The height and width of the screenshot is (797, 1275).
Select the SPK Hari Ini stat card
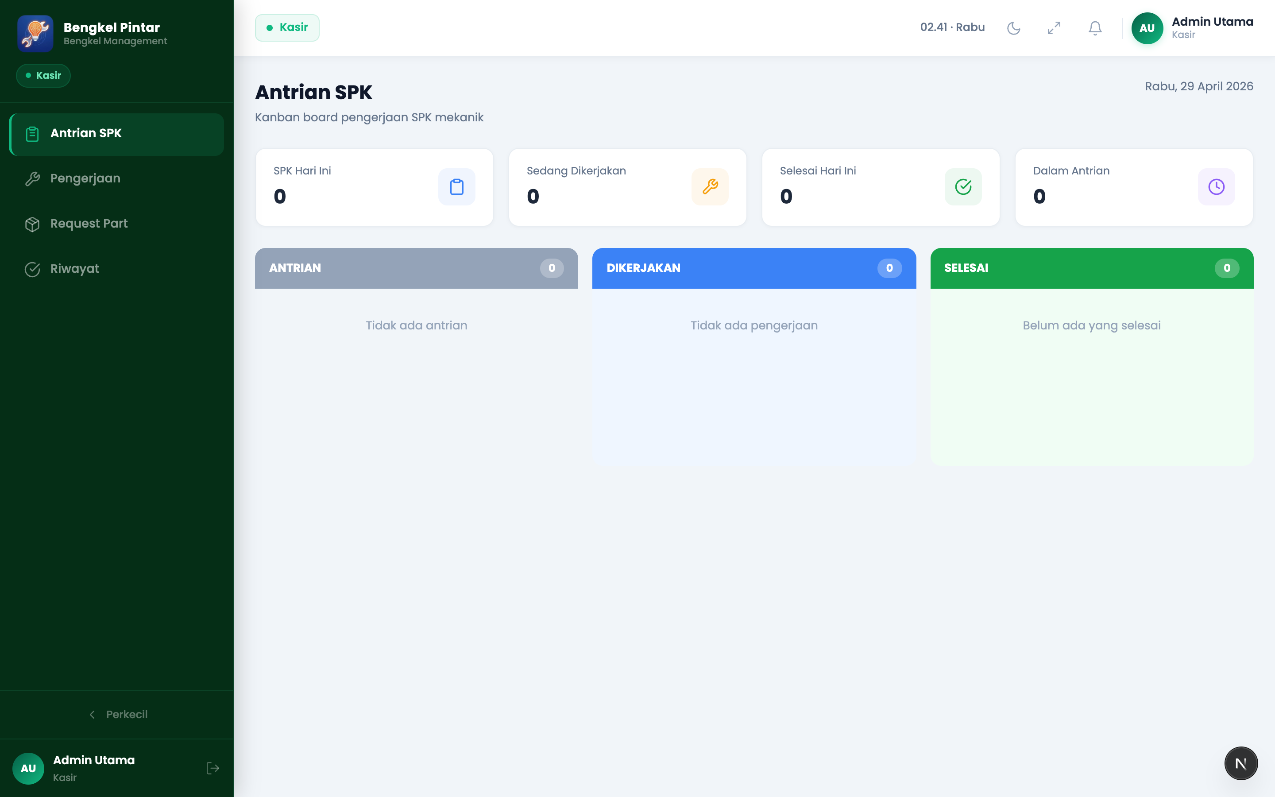click(375, 187)
